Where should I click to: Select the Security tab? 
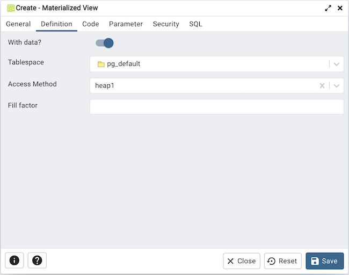166,24
